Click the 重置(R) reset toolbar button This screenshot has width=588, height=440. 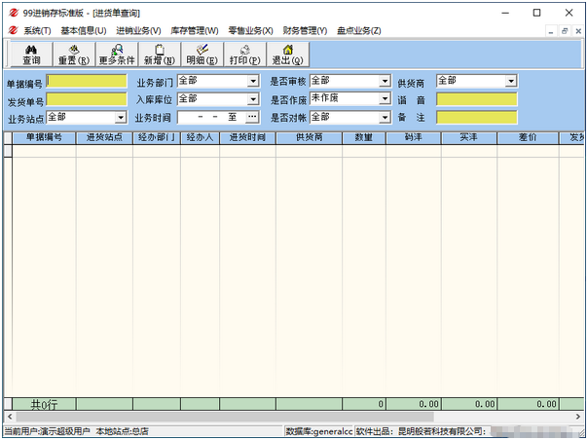coord(74,55)
